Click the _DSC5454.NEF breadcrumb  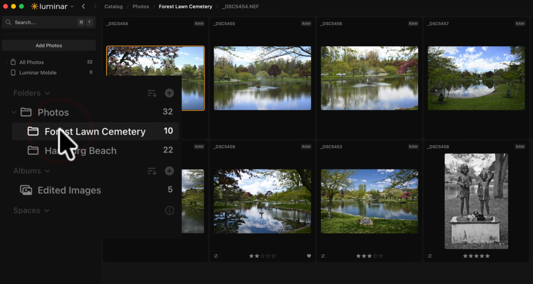point(240,7)
